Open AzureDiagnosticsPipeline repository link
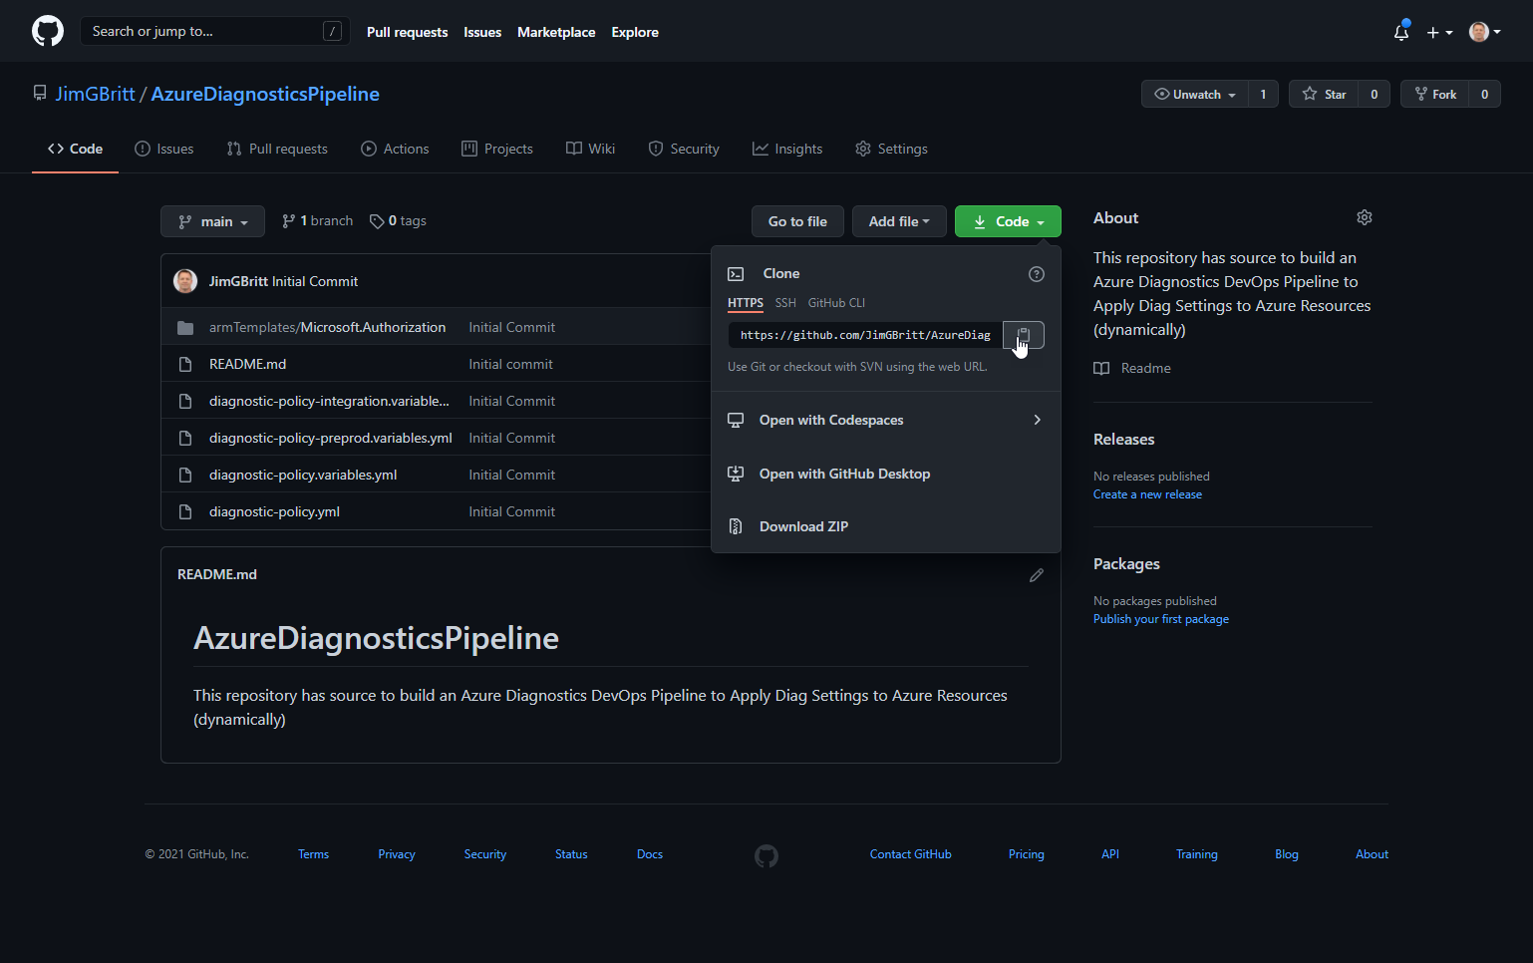Image resolution: width=1533 pixels, height=963 pixels. pos(265,94)
